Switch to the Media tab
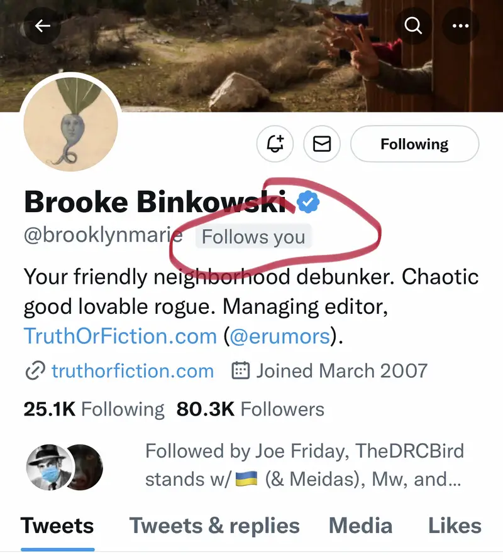The image size is (503, 560). 361,525
